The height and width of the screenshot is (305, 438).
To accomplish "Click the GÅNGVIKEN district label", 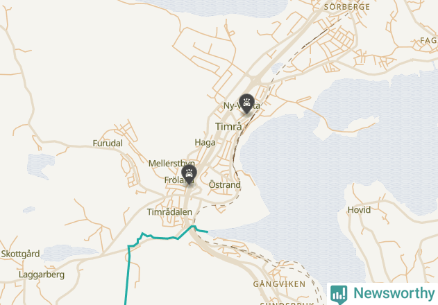I will click(279, 284).
